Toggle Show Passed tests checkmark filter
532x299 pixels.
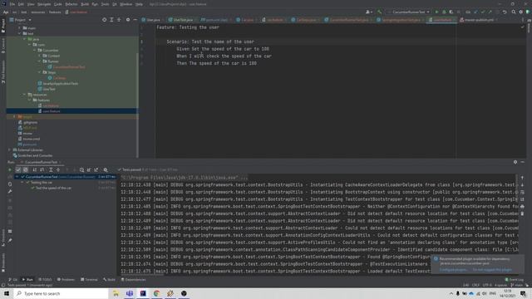click(18, 169)
